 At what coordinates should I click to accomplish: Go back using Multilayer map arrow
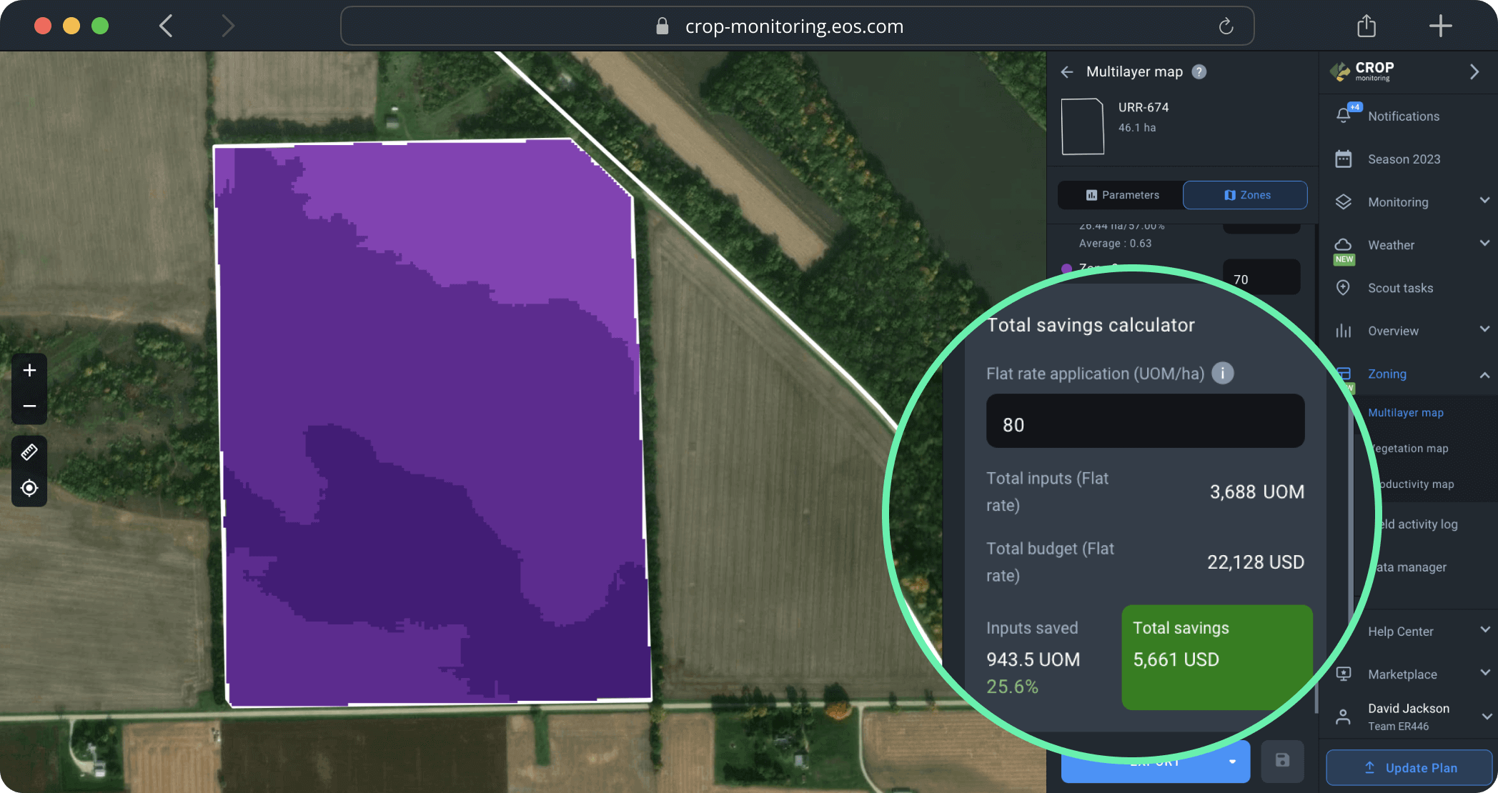click(1067, 71)
